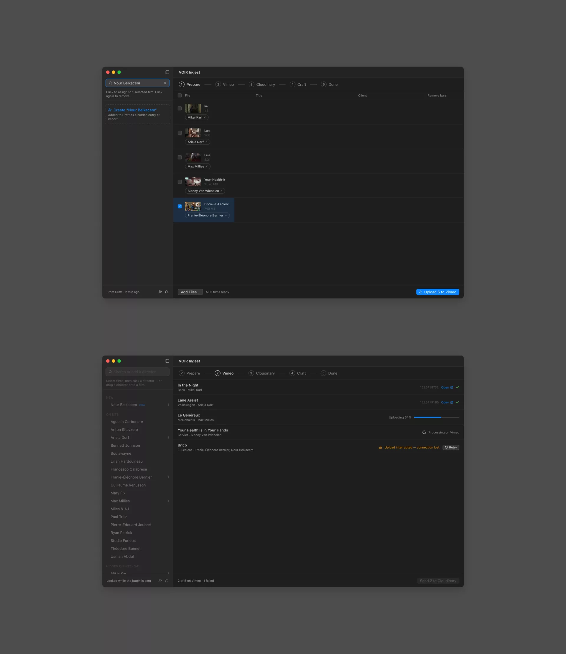Image resolution: width=566 pixels, height=654 pixels.
Task: Check the box for Mikai Karl's film
Action: point(180,109)
